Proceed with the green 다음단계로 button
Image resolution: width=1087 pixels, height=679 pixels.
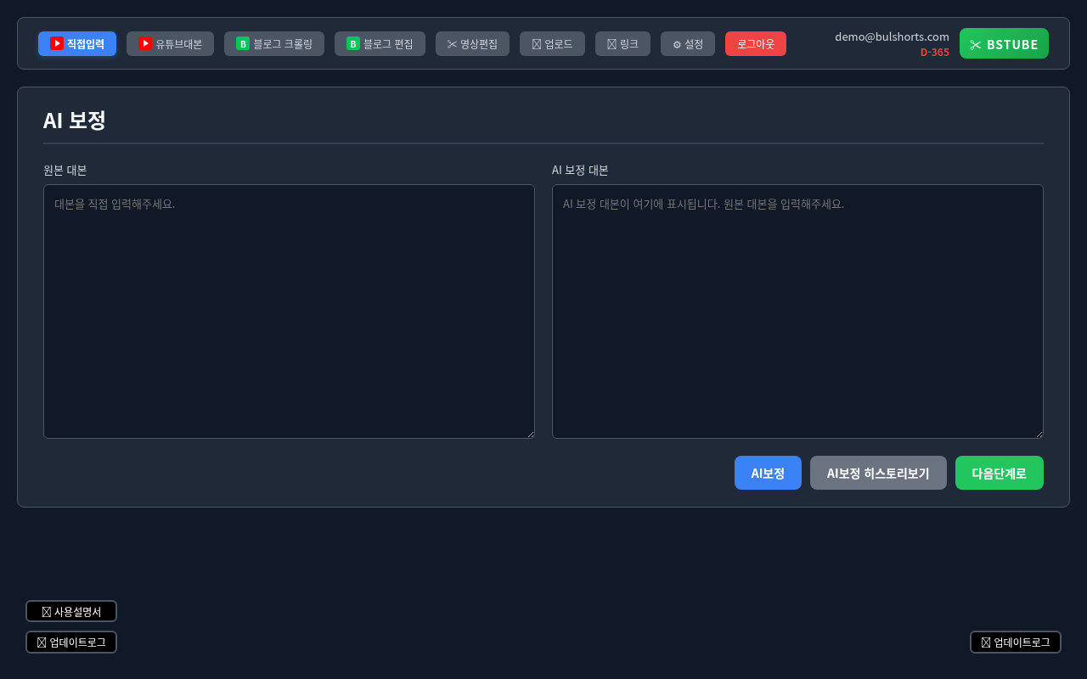[999, 473]
